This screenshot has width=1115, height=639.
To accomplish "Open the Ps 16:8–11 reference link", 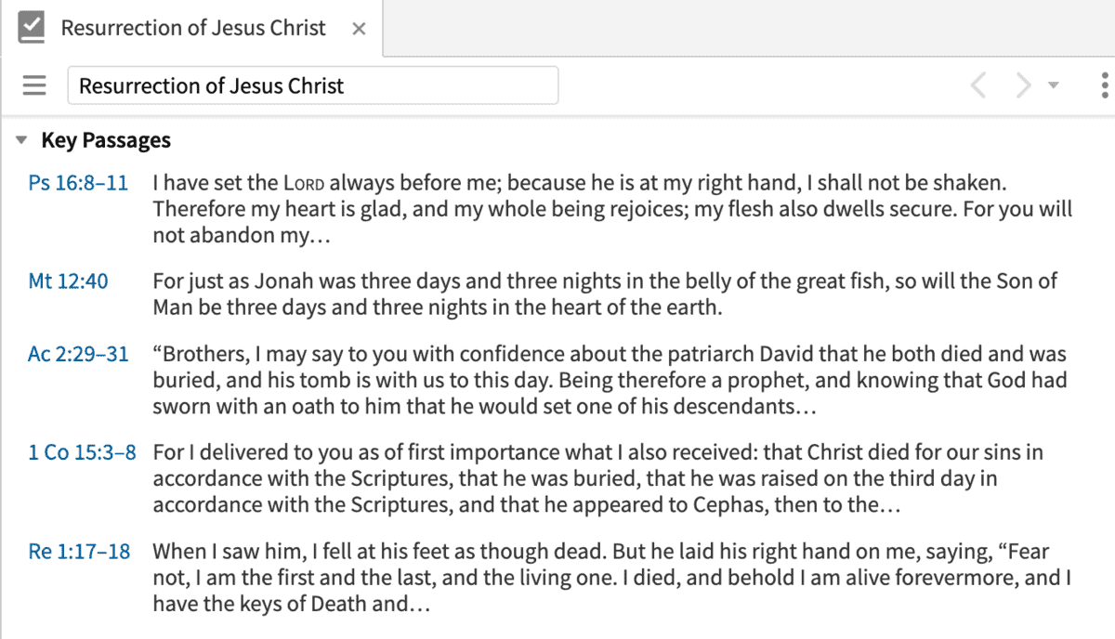I will [78, 183].
